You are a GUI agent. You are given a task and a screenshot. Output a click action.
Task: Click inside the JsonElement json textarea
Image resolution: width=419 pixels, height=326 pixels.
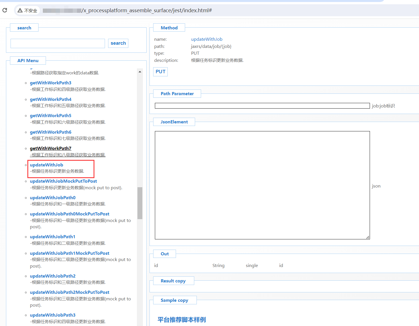pyautogui.click(x=262, y=185)
